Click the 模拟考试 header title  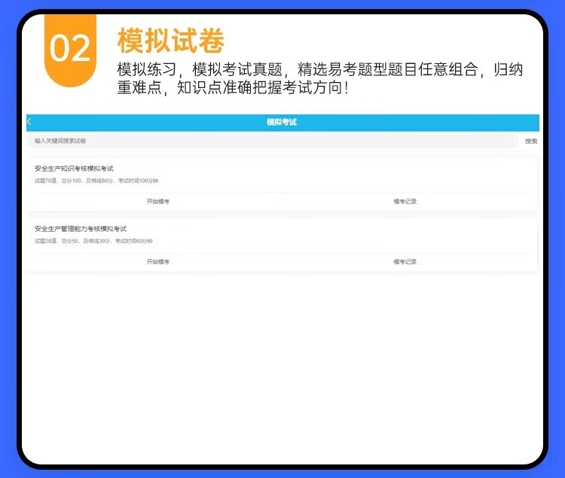click(x=282, y=122)
